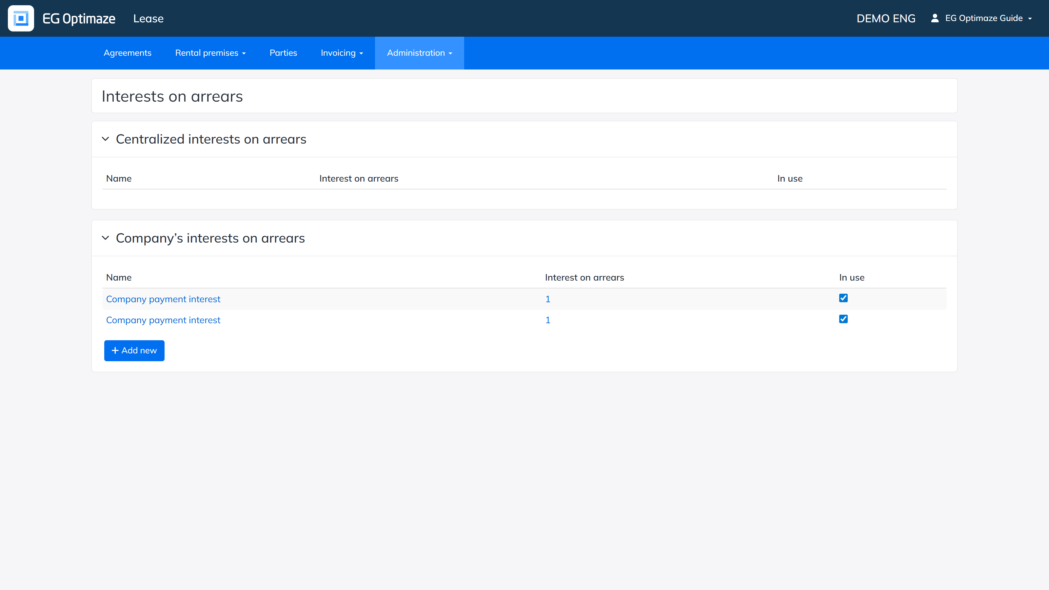
Task: Click the Name column header in Centralized table
Action: click(x=119, y=178)
